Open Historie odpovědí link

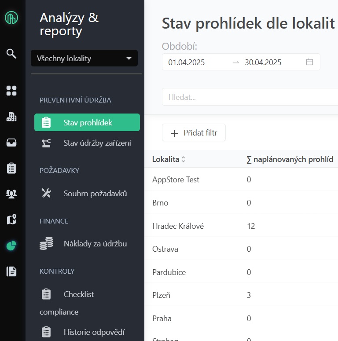point(94,332)
